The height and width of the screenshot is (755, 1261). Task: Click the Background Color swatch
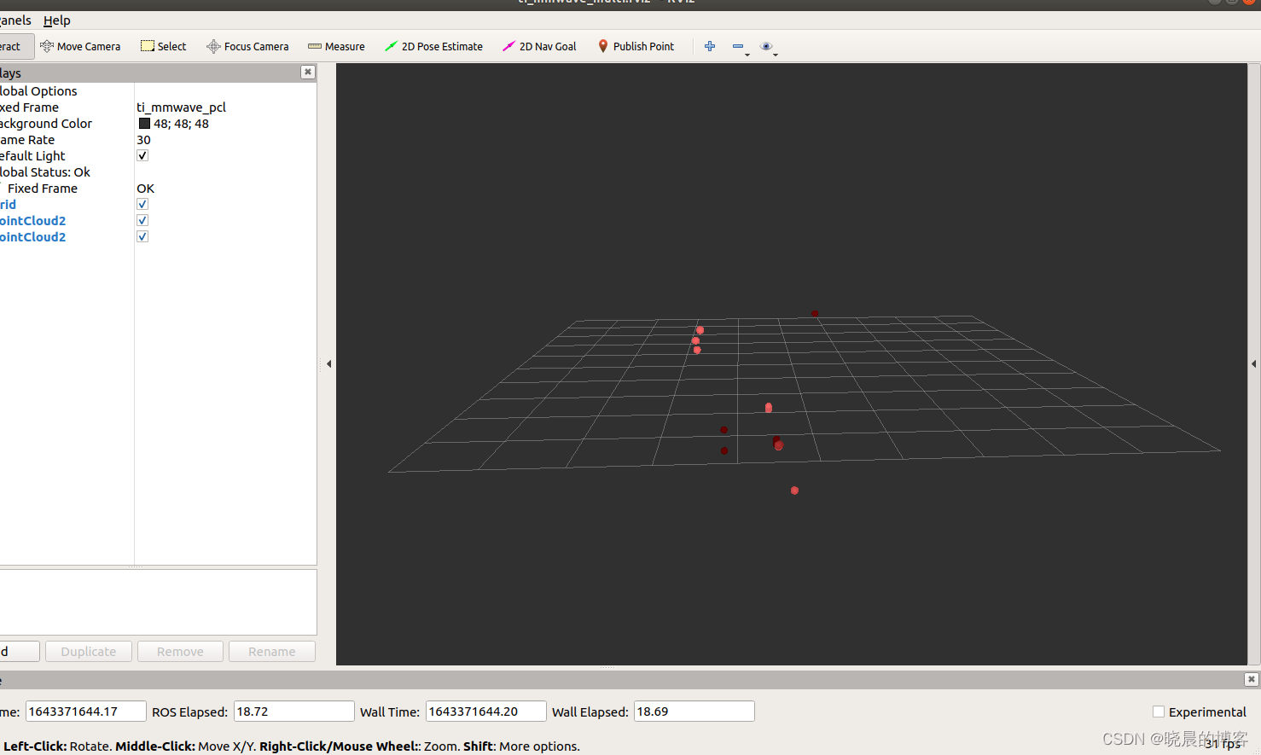point(144,124)
